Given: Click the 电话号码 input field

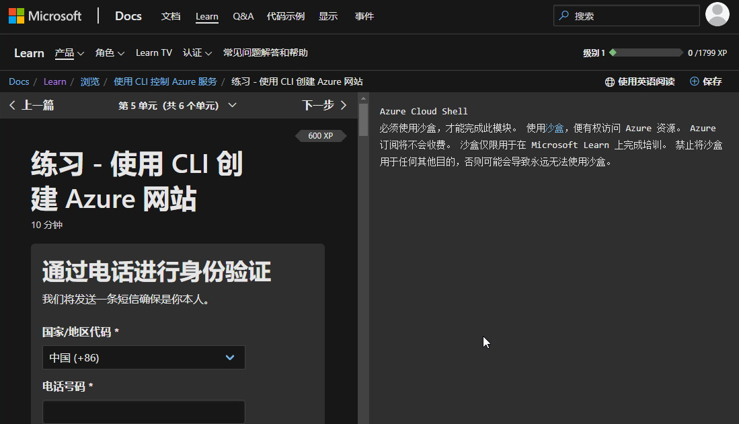Looking at the screenshot, I should coord(143,412).
